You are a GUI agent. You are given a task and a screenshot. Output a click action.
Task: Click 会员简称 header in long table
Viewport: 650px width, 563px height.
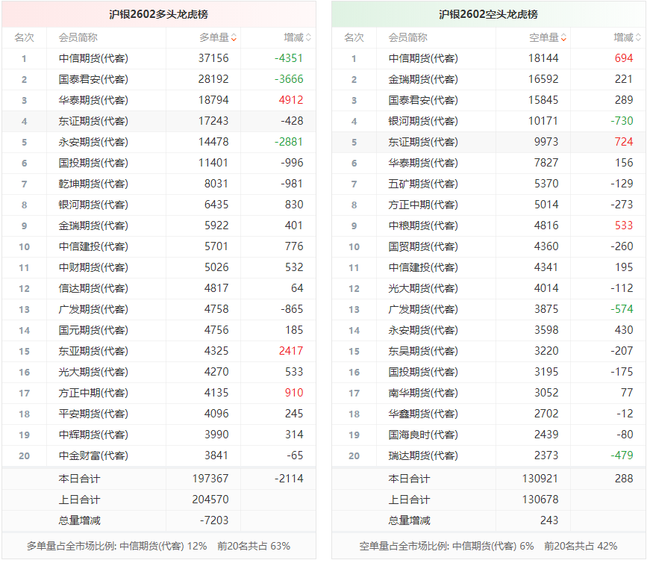78,38
